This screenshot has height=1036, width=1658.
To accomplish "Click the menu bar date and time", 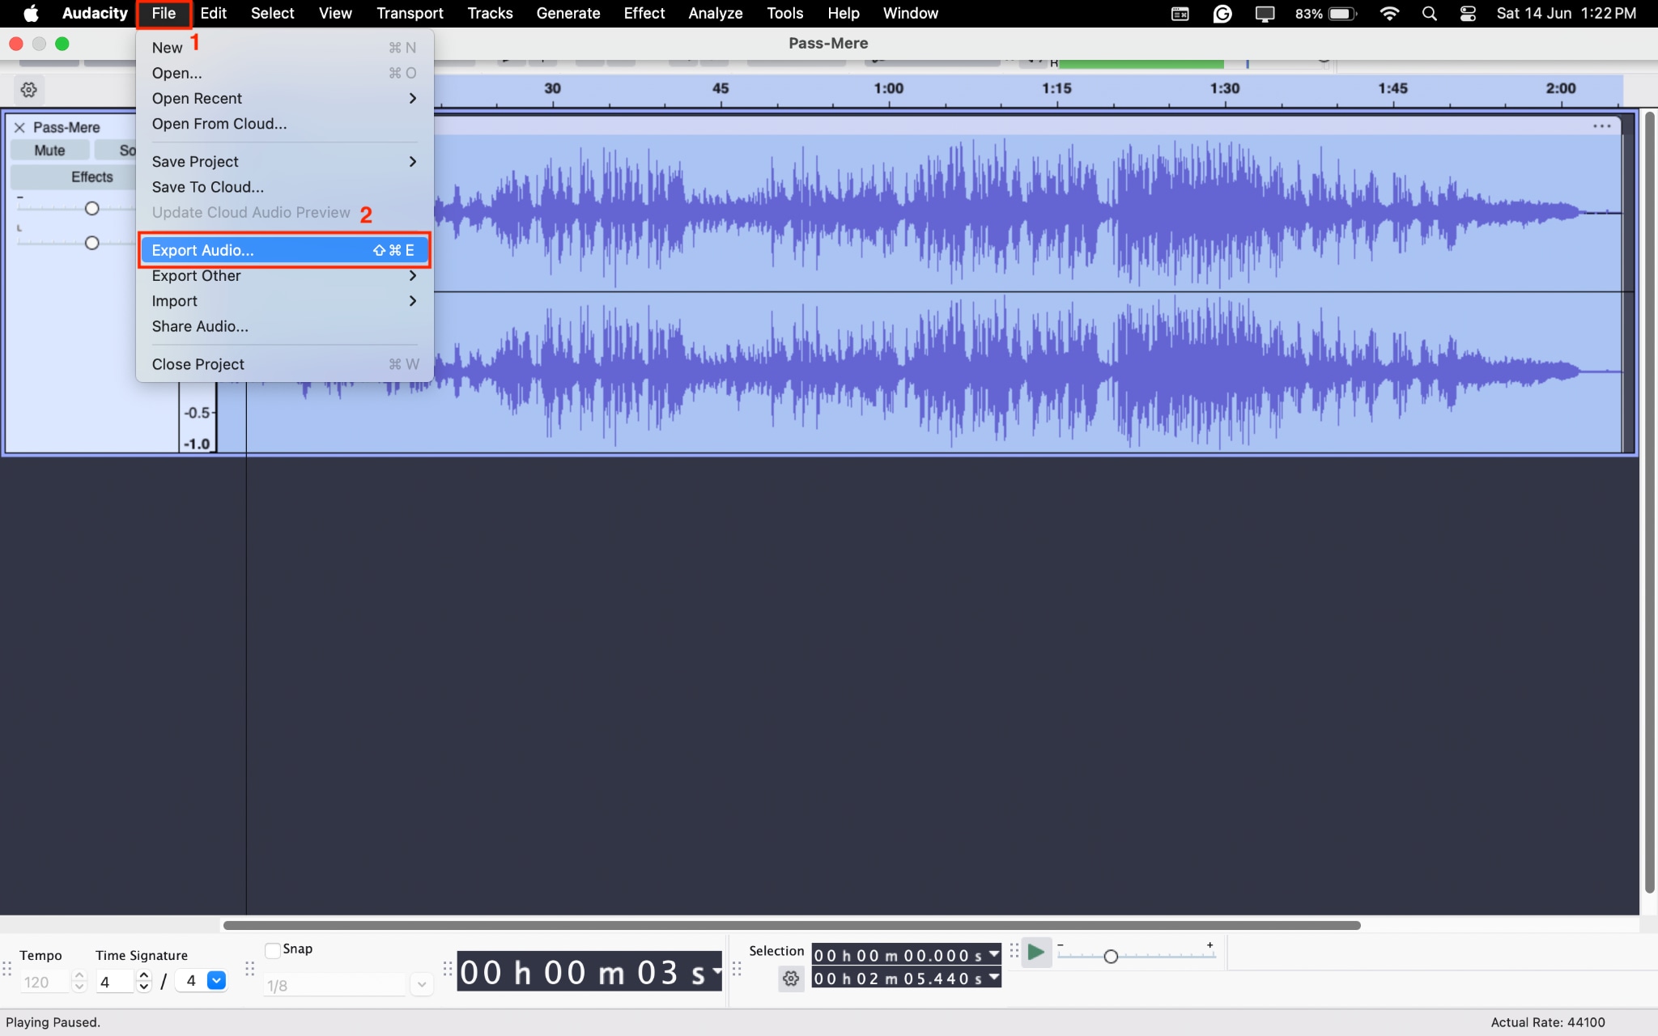I will click(x=1566, y=13).
